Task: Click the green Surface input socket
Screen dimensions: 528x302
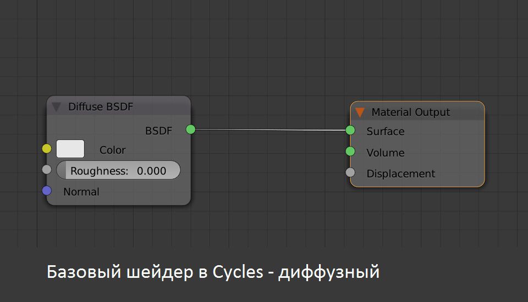Action: (x=350, y=130)
